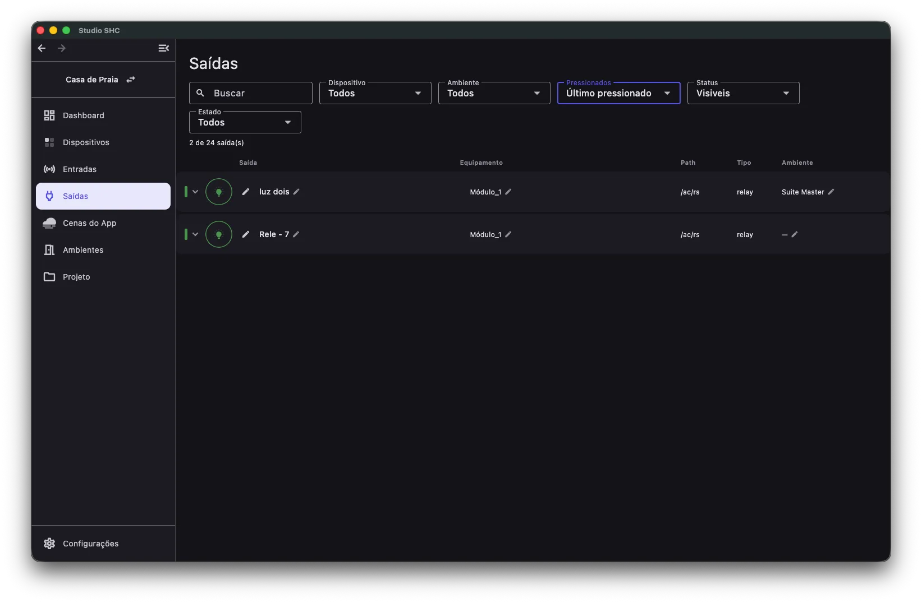The width and height of the screenshot is (922, 603).
Task: Switch project with swap icon next to Casa de Praia
Action: click(131, 80)
